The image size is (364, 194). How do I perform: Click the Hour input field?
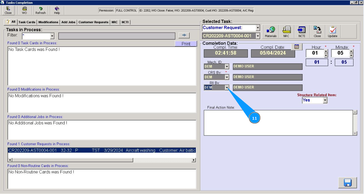[315, 53]
